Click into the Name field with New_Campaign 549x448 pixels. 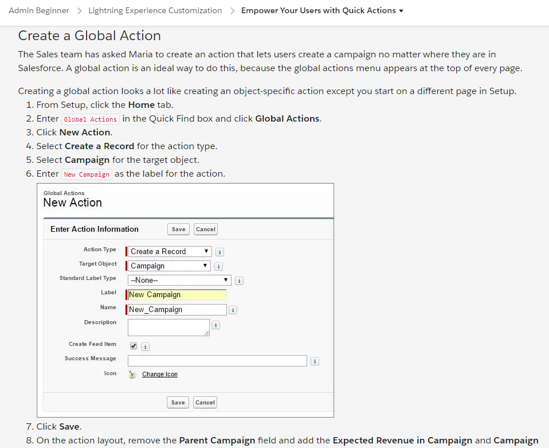[177, 310]
